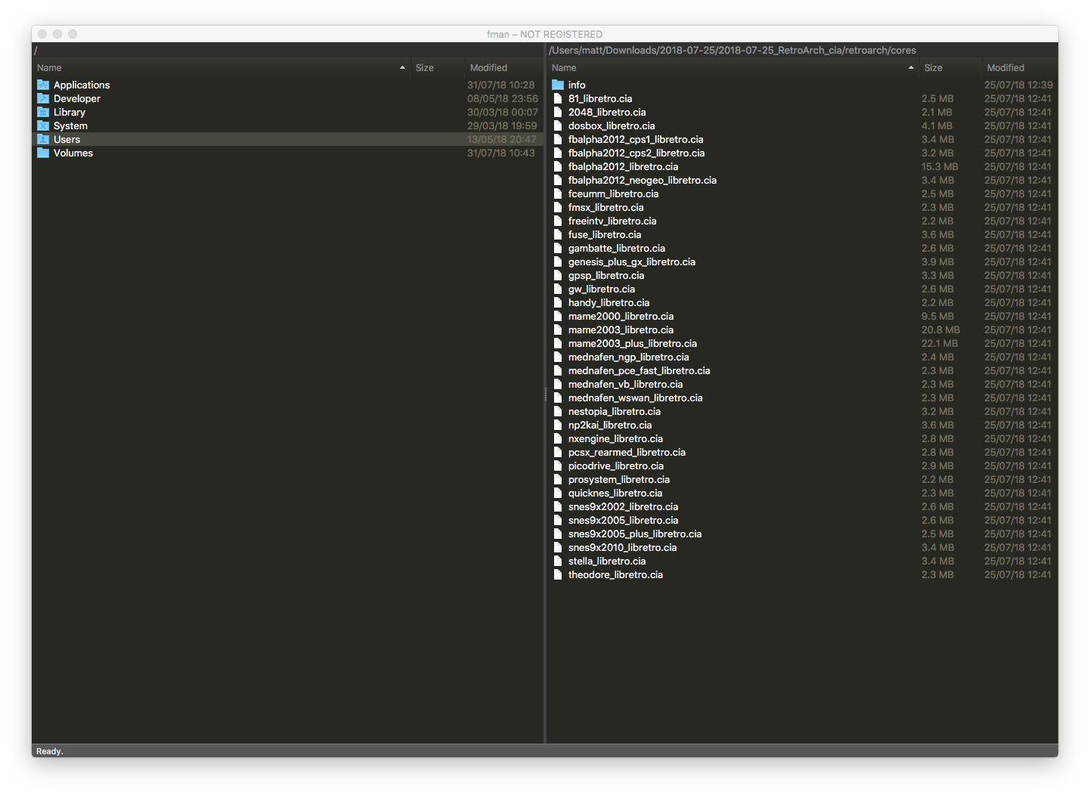Click the ascending sort arrow in left Name header

click(402, 67)
